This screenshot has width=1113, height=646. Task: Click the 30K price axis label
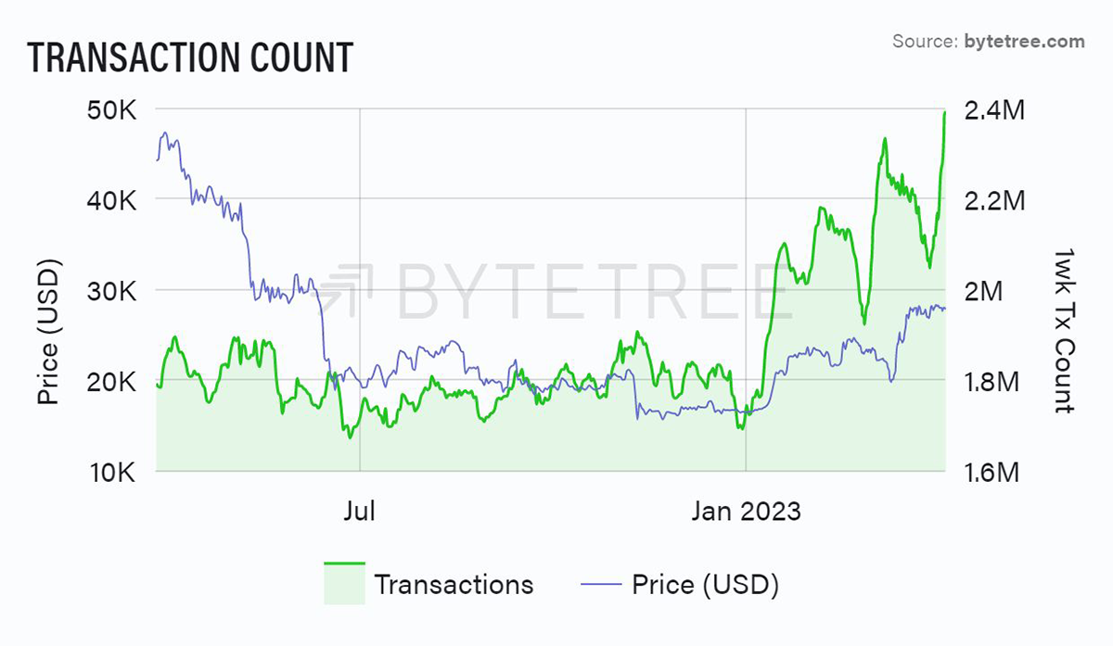tap(112, 291)
